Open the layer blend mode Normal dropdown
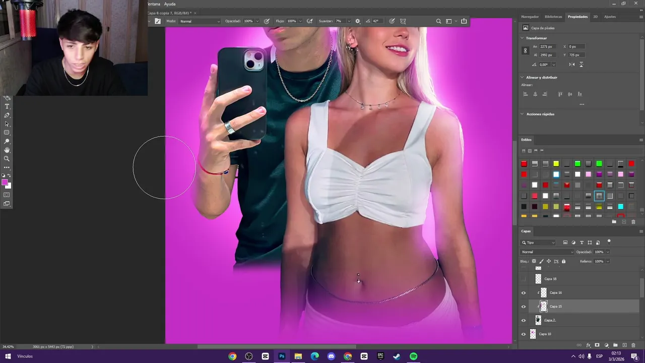The height and width of the screenshot is (363, 645). coord(547,252)
